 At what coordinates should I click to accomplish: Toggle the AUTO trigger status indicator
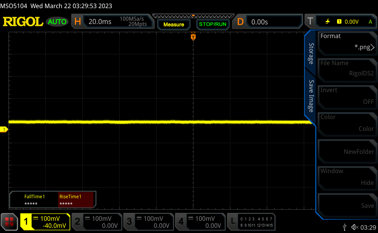point(57,22)
